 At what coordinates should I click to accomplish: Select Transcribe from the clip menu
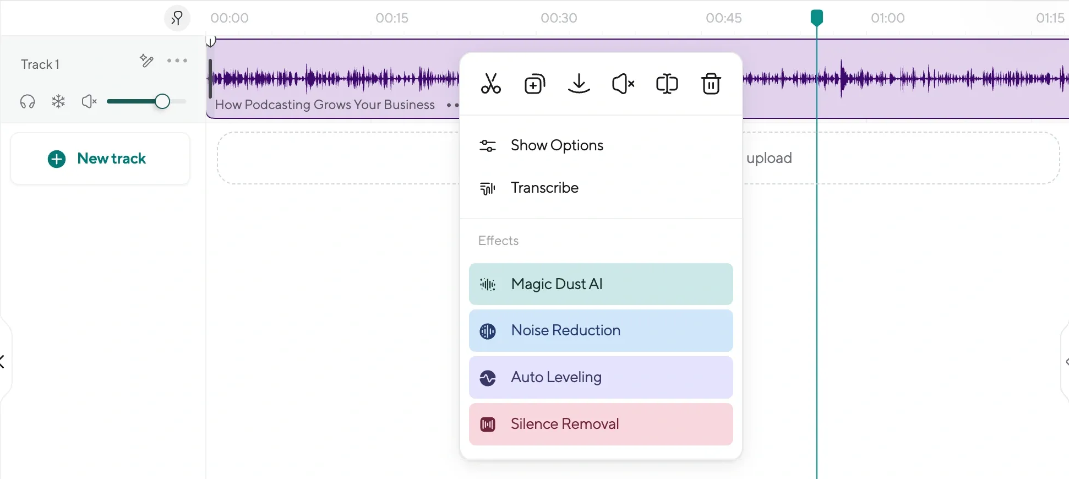pos(544,188)
